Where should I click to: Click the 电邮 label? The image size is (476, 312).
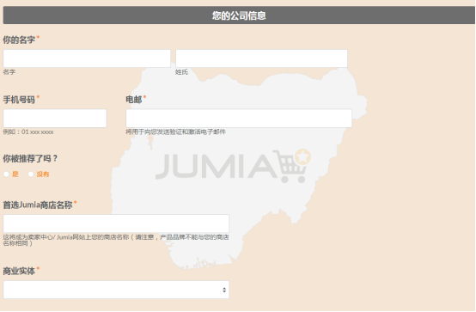point(134,100)
